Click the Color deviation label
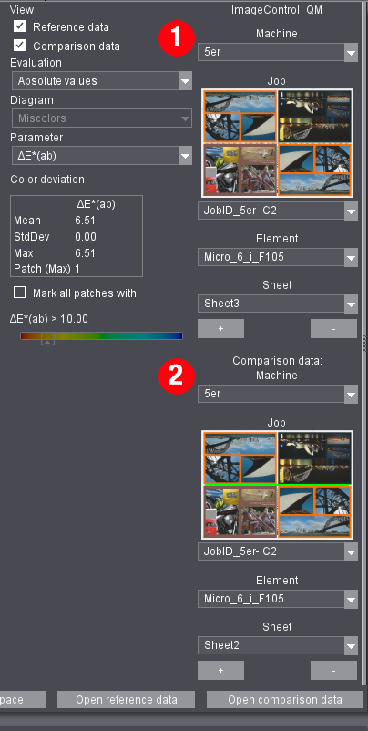 [47, 180]
